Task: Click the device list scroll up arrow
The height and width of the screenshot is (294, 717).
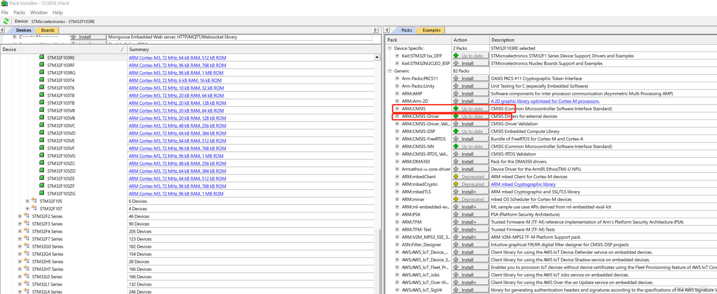Action: 377,57
